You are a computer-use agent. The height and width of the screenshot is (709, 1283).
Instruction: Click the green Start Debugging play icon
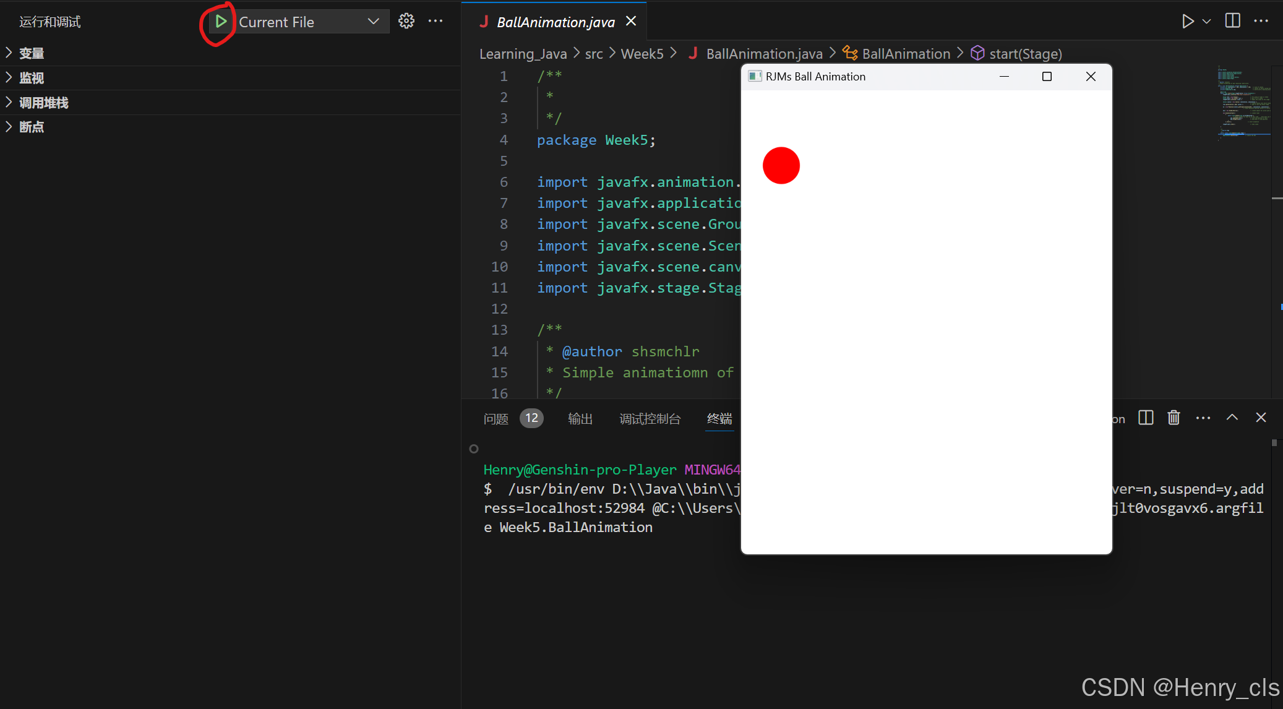point(220,22)
